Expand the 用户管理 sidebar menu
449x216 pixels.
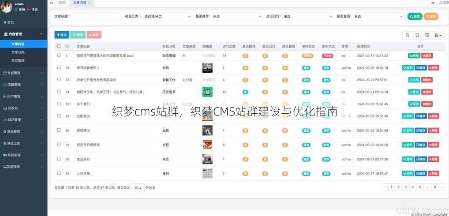point(23,97)
